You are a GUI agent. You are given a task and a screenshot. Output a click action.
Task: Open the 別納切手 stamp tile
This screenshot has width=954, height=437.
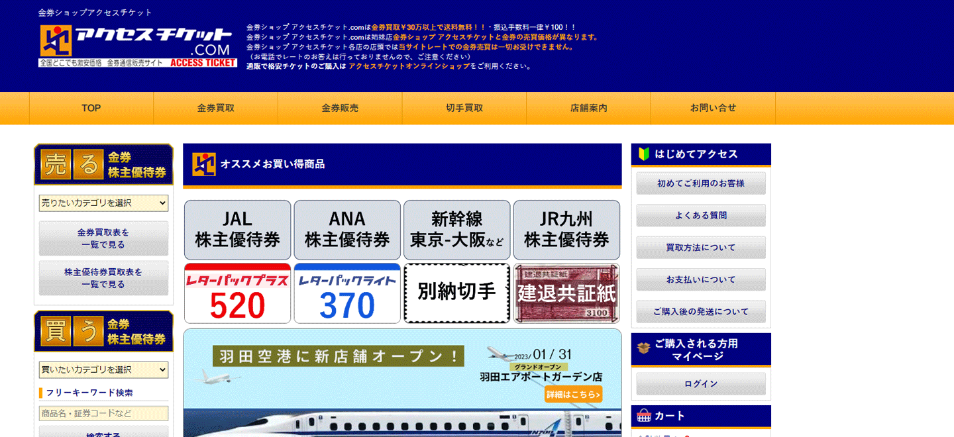[456, 293]
